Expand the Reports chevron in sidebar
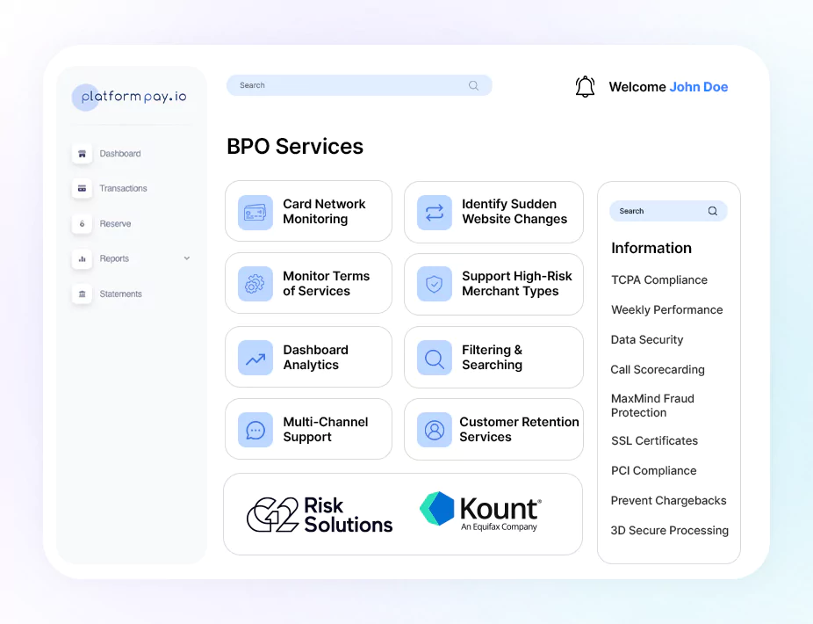Viewport: 813px width, 624px height. (187, 258)
